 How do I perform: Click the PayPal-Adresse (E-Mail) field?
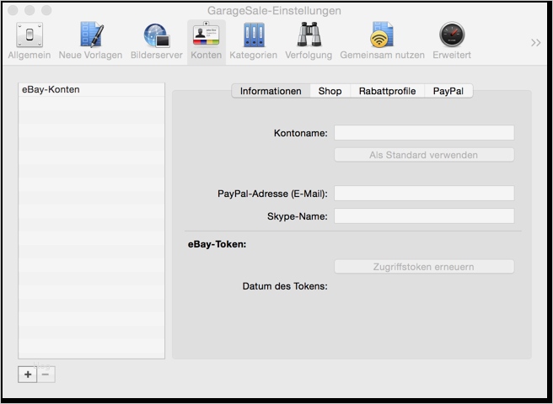[424, 194]
